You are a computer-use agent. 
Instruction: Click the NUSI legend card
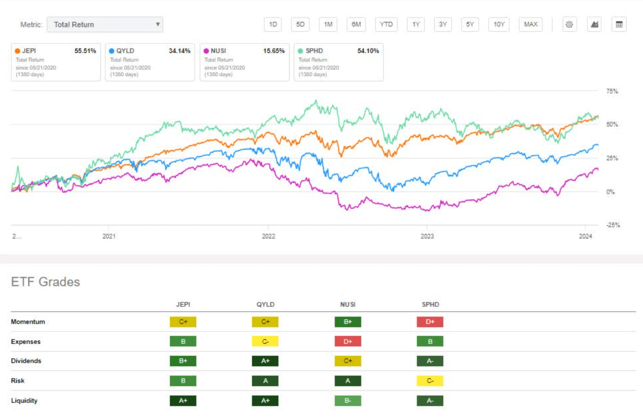244,62
